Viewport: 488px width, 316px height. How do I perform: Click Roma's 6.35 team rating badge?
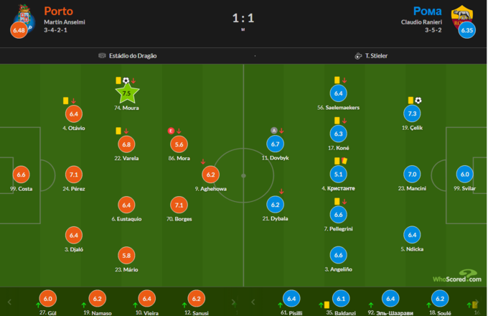point(467,30)
